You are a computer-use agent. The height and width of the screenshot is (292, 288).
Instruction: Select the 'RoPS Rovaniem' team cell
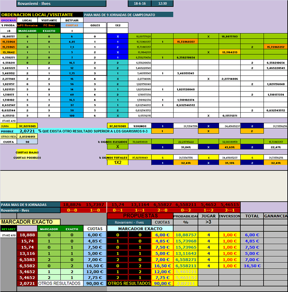pos(27,25)
